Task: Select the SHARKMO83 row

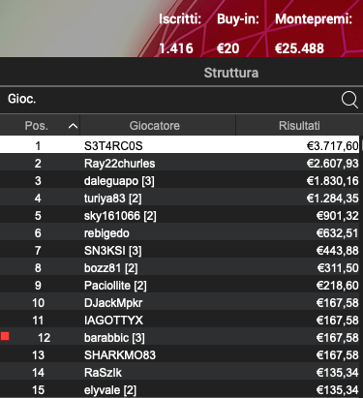Action: point(180,354)
